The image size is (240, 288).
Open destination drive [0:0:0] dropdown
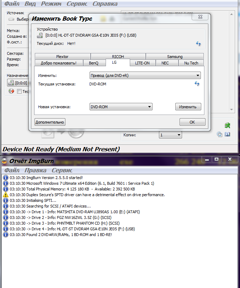click(18, 83)
